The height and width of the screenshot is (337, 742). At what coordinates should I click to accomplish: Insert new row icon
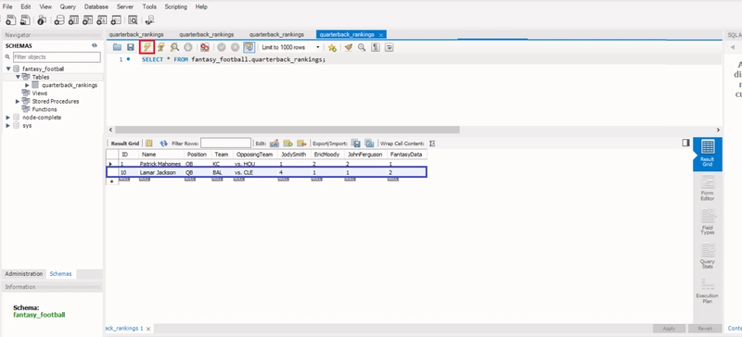click(x=288, y=144)
